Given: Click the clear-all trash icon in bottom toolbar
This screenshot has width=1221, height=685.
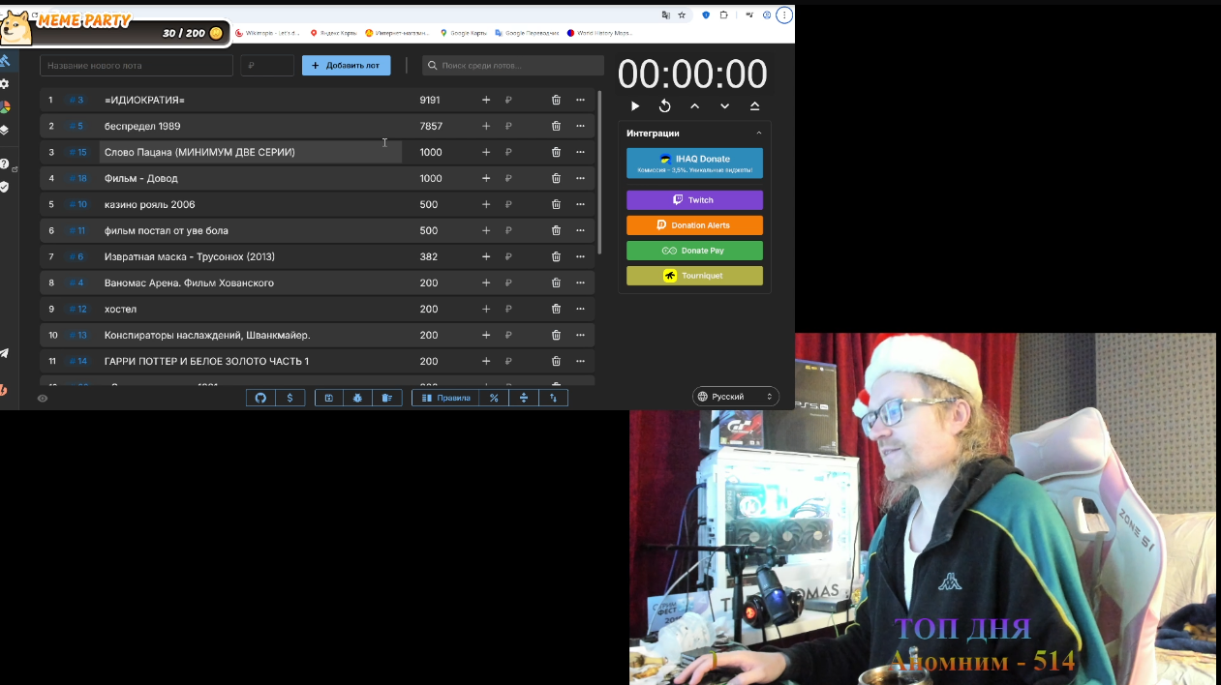Looking at the screenshot, I should 387,398.
